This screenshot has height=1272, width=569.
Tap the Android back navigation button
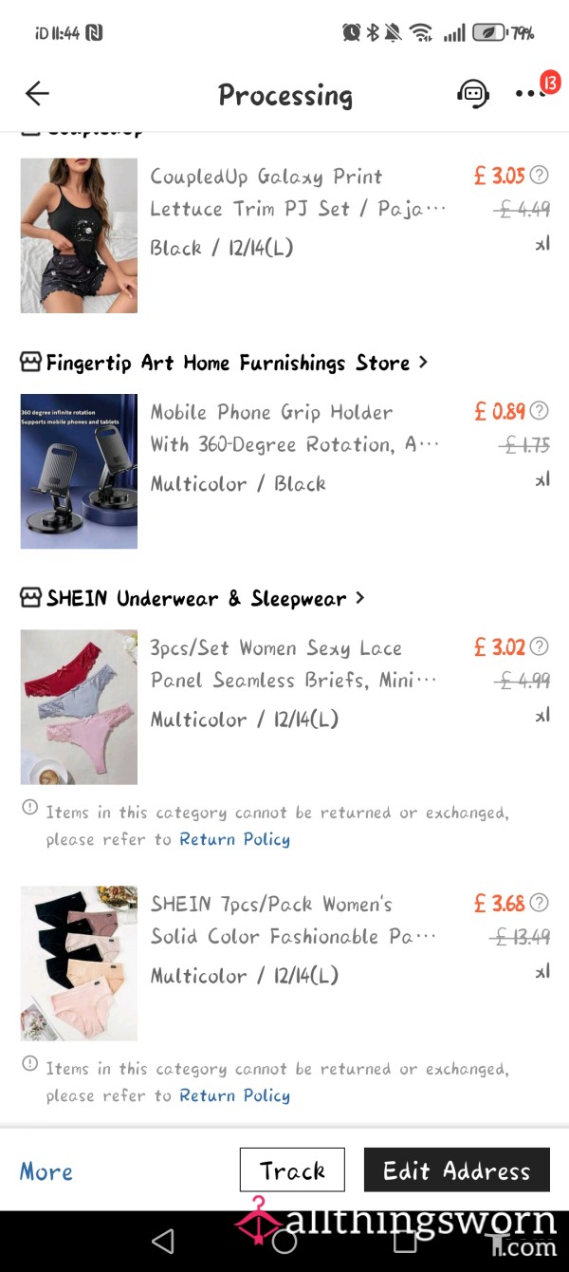[163, 1241]
